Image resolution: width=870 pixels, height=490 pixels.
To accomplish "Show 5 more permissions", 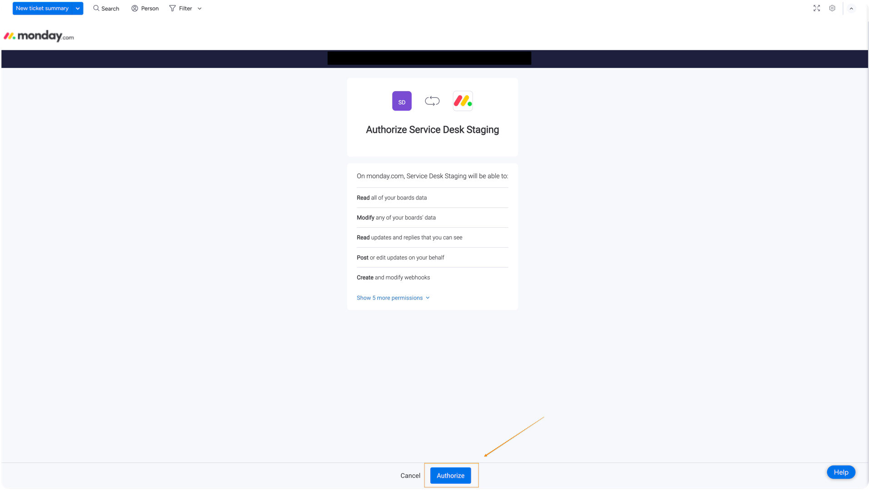I will pos(393,298).
